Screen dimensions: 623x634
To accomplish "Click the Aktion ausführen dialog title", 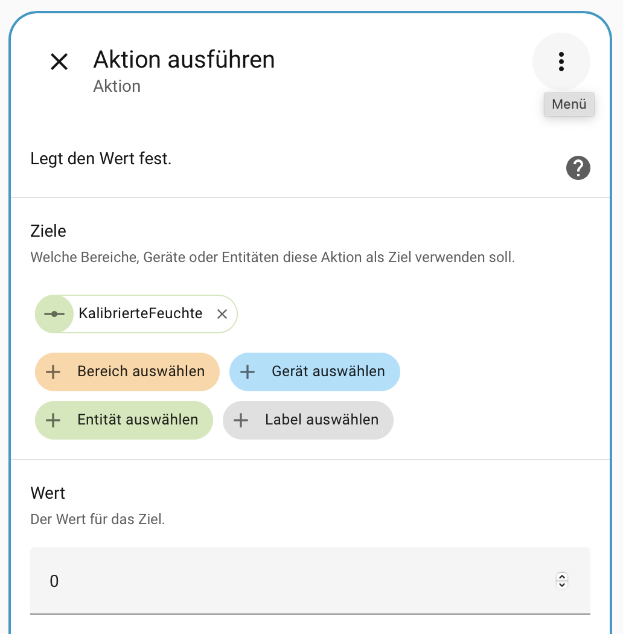I will (184, 60).
